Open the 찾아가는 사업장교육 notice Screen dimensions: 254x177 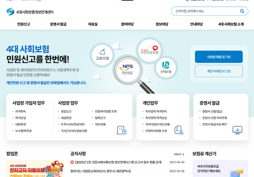101,171
